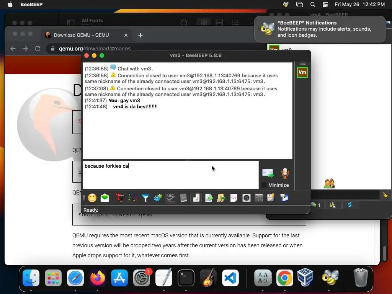This screenshot has width=392, height=294.
Task: Click the people group icon in vm4 window
Action: [x=329, y=183]
